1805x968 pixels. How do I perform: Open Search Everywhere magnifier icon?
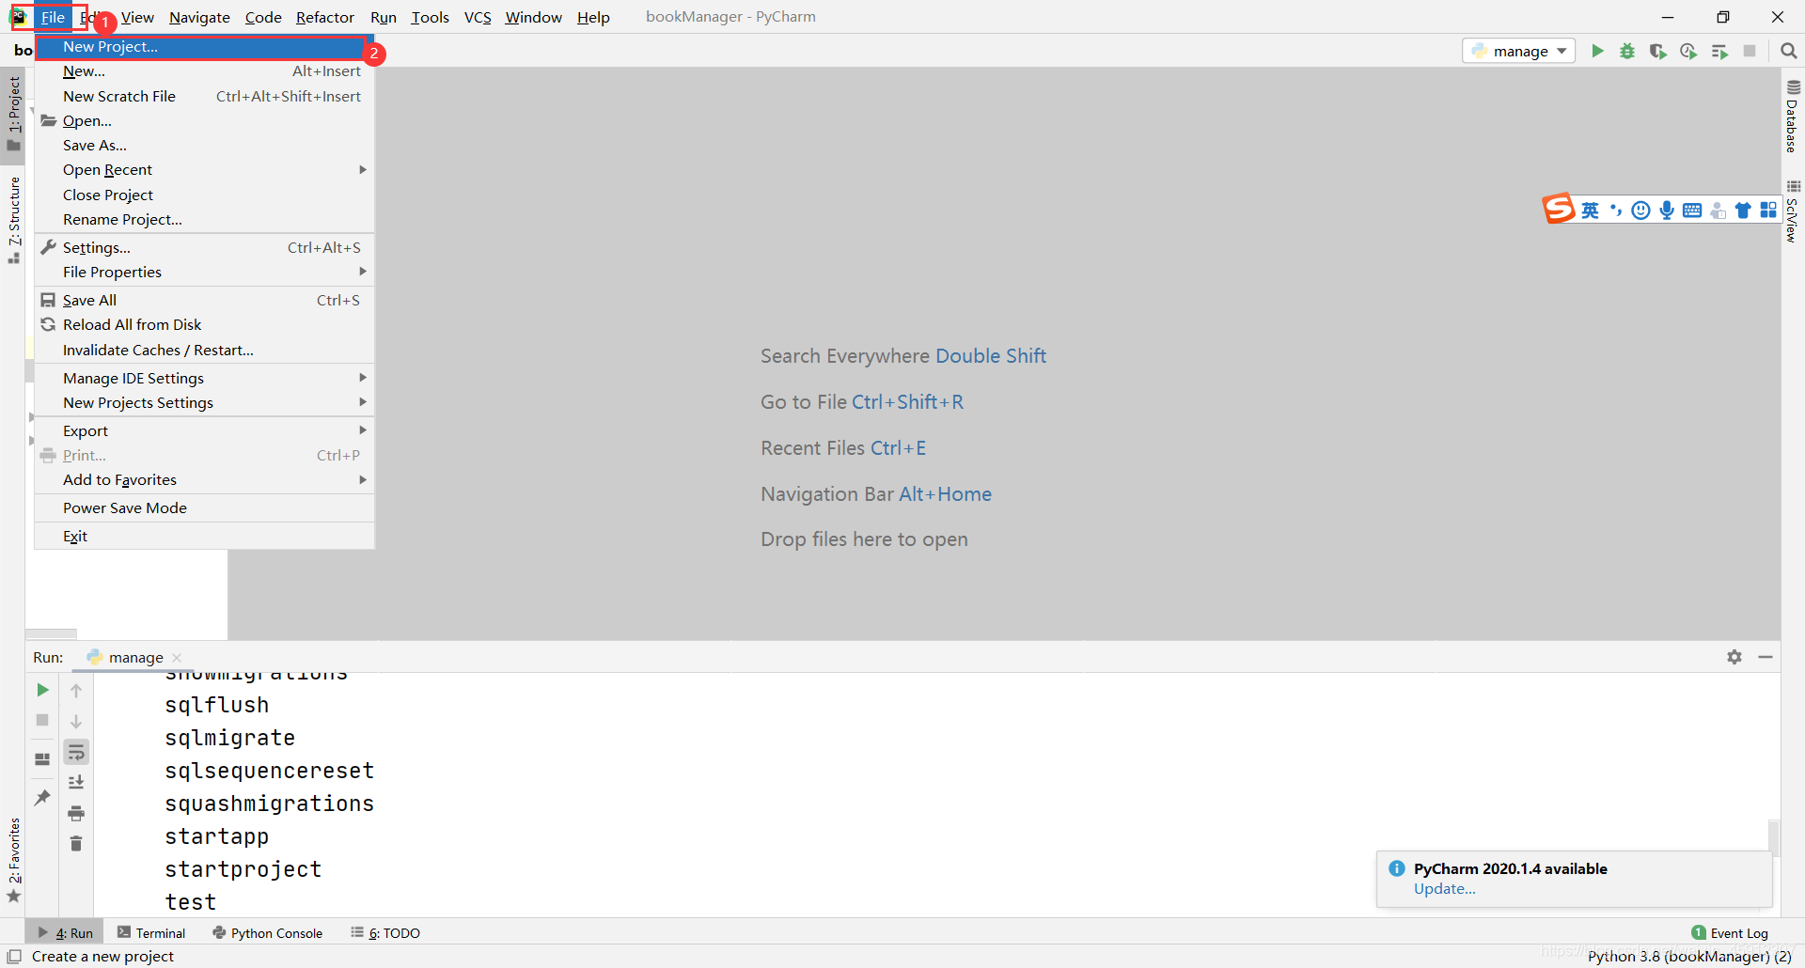tap(1788, 51)
